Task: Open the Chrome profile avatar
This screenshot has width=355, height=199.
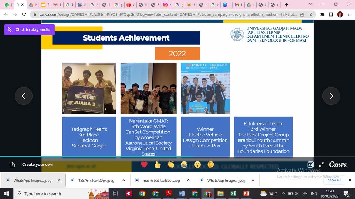Action: click(x=340, y=14)
